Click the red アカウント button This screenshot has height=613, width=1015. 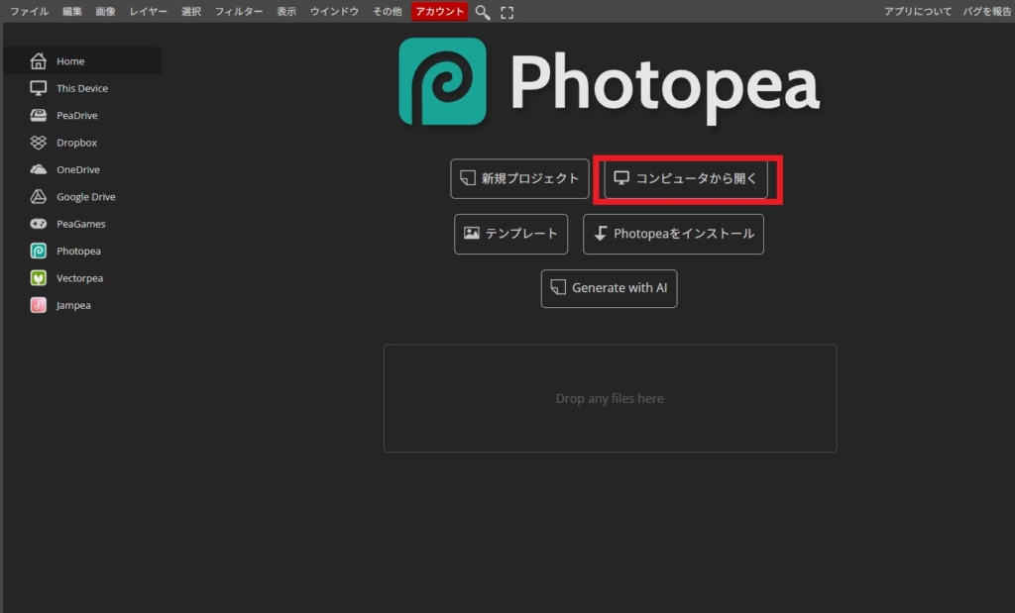[439, 12]
